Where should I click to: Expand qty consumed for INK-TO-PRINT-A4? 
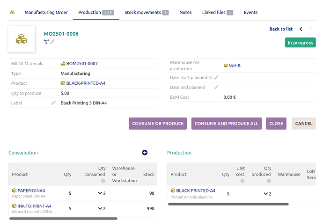[x=101, y=209]
